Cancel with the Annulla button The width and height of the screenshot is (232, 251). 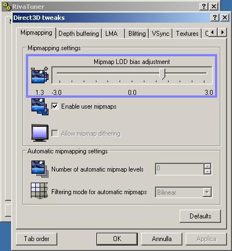click(161, 239)
